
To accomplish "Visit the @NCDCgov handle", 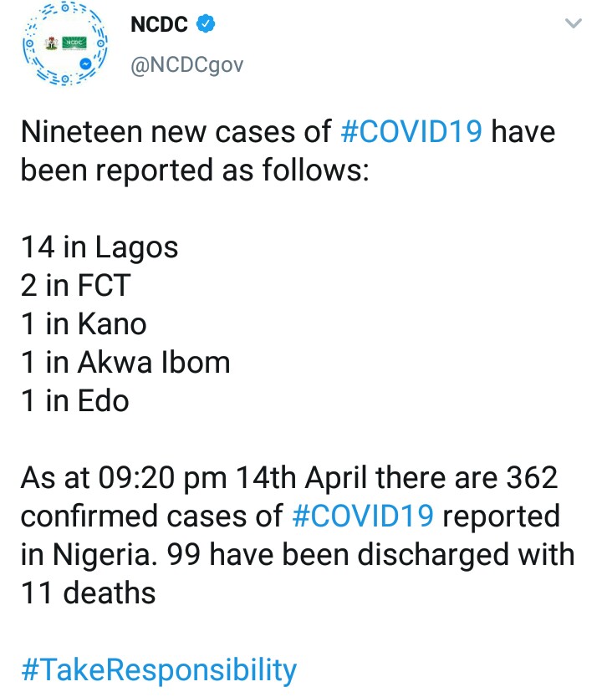I will pyautogui.click(x=186, y=65).
